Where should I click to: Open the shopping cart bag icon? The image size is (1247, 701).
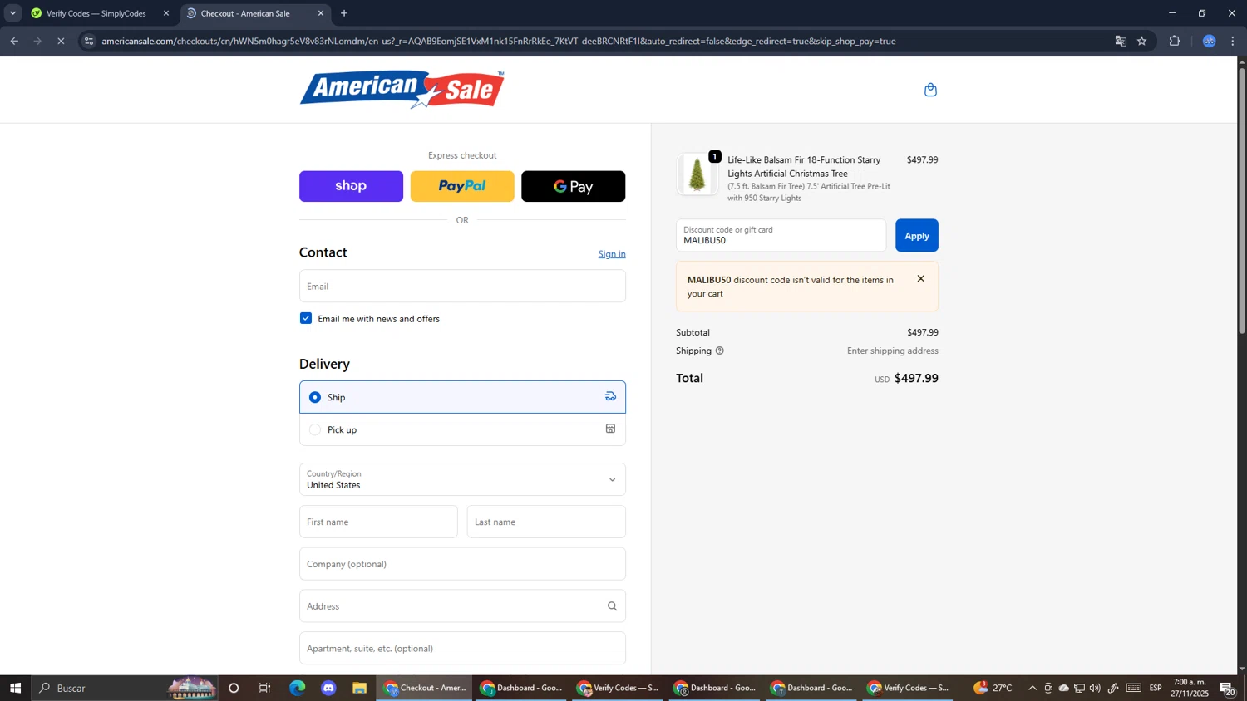tap(930, 90)
